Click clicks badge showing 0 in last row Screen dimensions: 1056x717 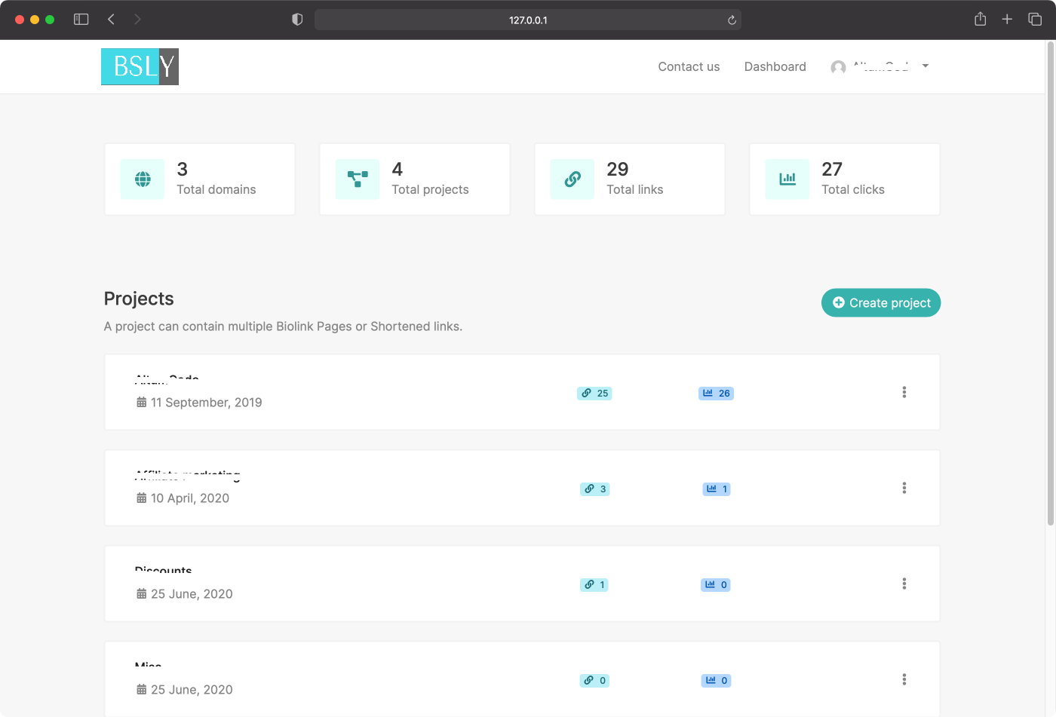[716, 680]
